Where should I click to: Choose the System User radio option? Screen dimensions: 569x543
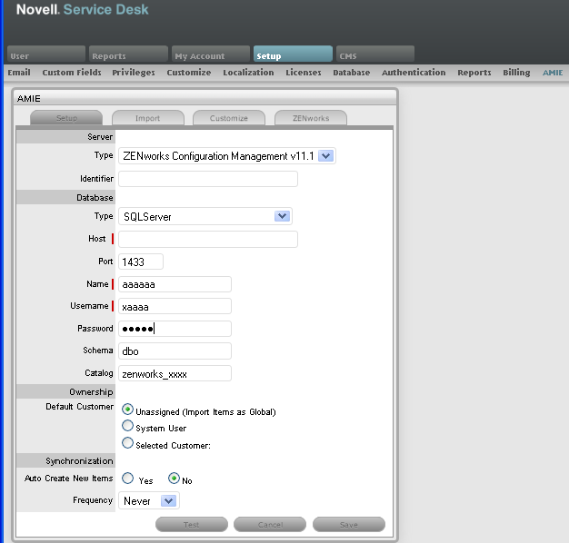[x=127, y=426]
